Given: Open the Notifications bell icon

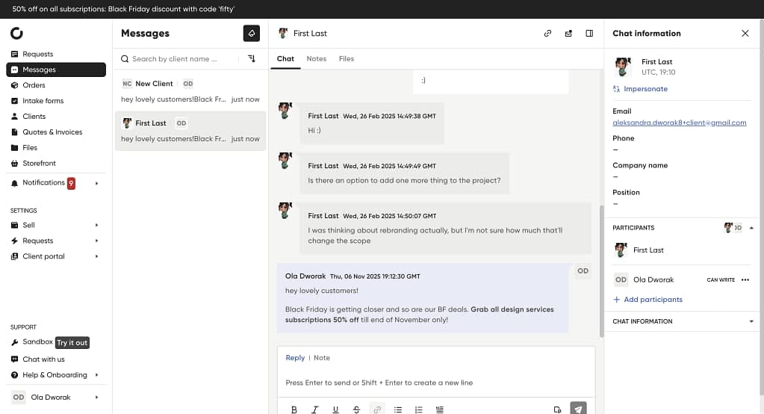Looking at the screenshot, I should click(x=15, y=183).
